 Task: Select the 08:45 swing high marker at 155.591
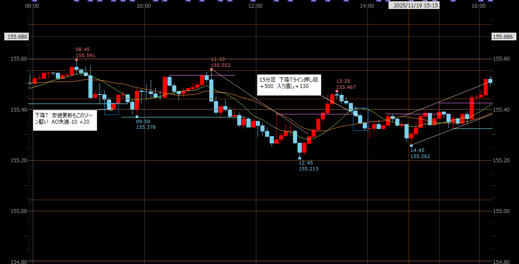pyautogui.click(x=76, y=60)
